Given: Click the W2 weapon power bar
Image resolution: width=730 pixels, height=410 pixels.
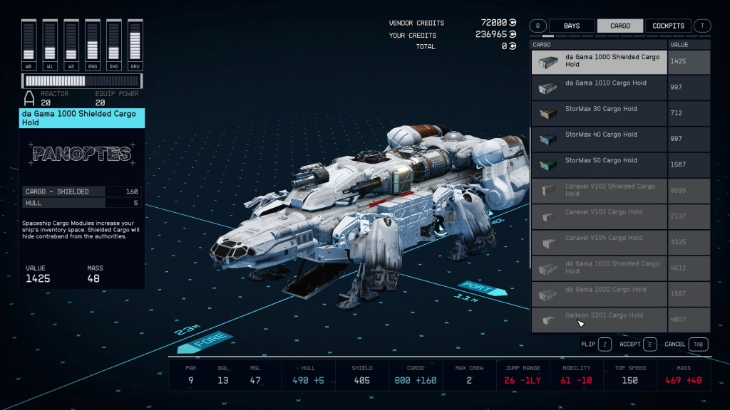Looking at the screenshot, I should [71, 45].
